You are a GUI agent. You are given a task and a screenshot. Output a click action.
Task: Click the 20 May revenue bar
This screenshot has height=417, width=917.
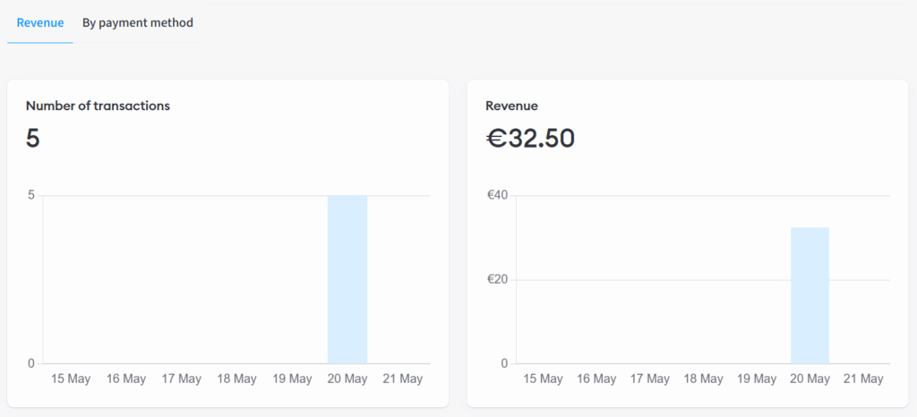[810, 295]
